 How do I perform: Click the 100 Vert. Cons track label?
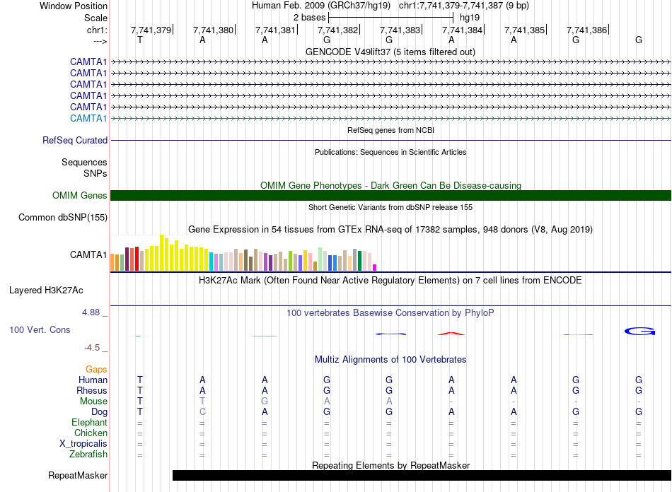coord(40,330)
